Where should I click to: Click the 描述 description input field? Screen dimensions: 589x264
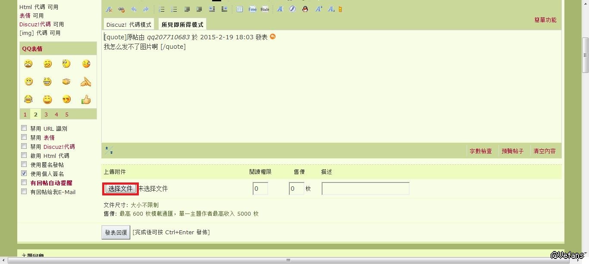point(366,189)
